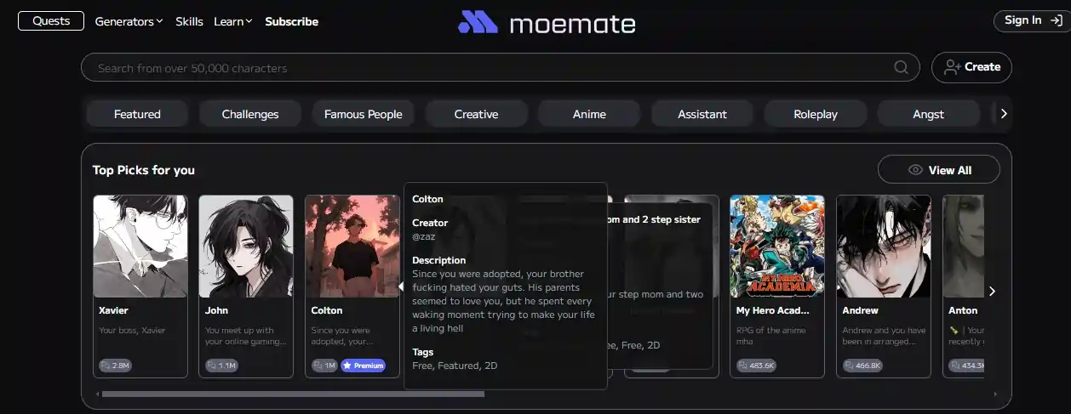Image resolution: width=1071 pixels, height=414 pixels.
Task: Open the Generators dropdown menu
Action: (129, 21)
